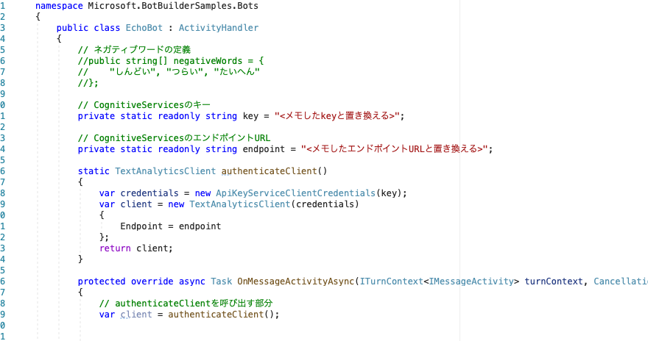Screen dimensions: 648x341
Task: Click the key string literal <メモしたkeyと置き換える>
Action: pos(337,116)
